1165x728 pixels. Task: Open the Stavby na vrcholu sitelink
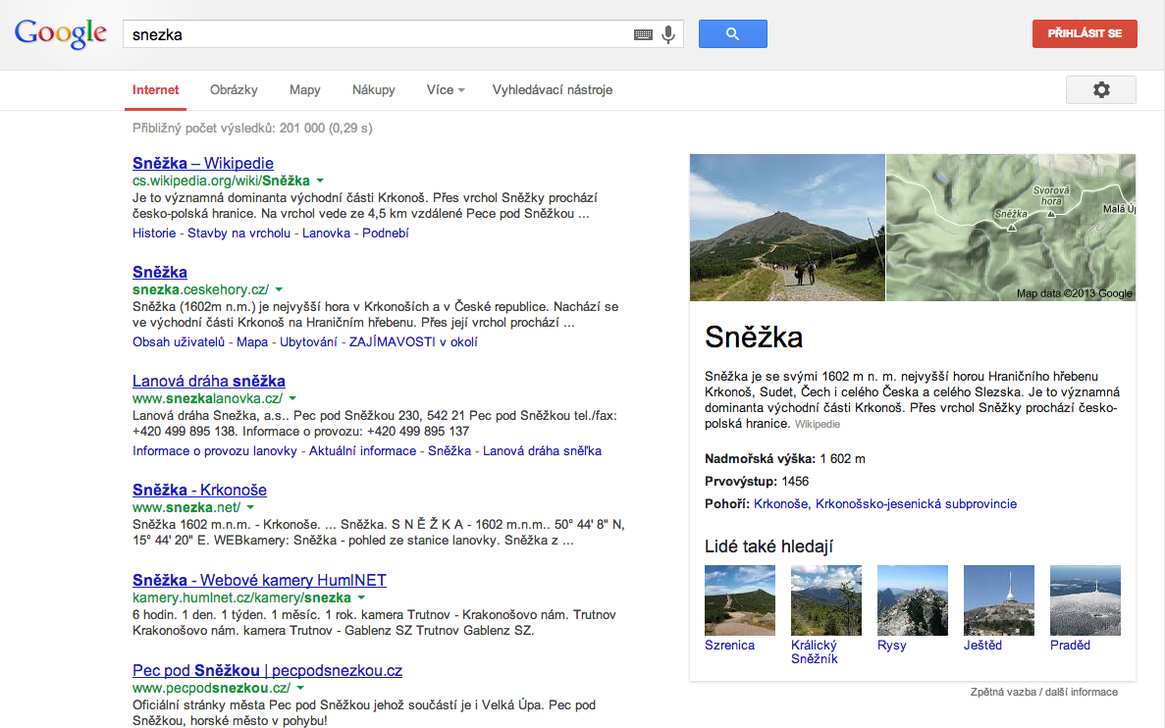click(x=238, y=234)
